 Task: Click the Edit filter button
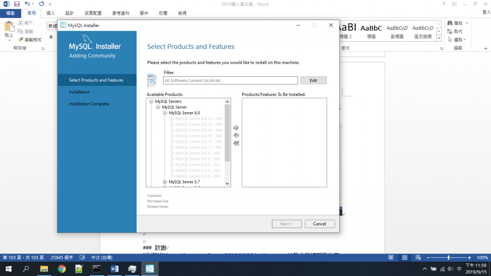[313, 80]
